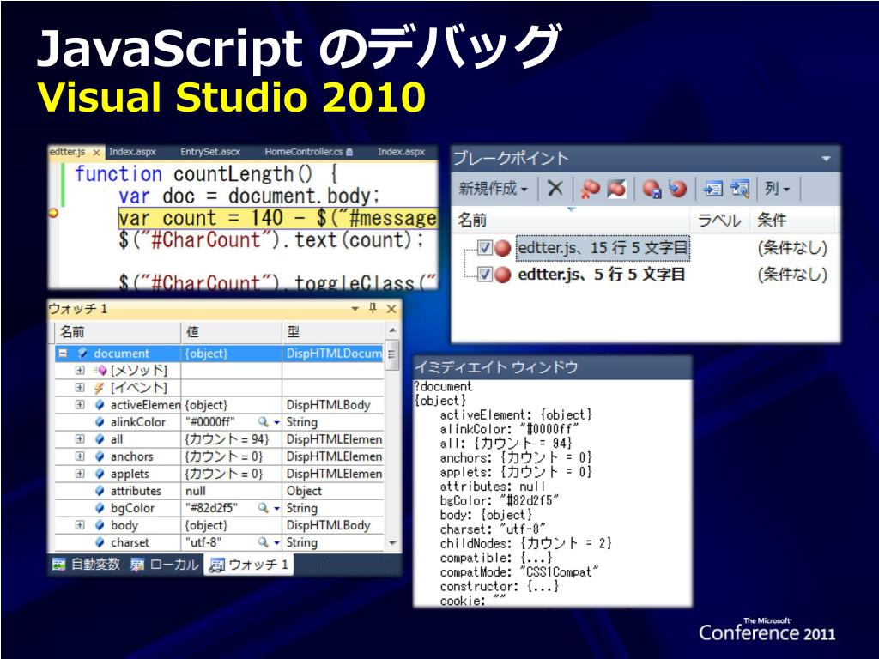Screen dimensions: 879x659
Task: Collapse the document node in Watch
Action: [x=63, y=353]
